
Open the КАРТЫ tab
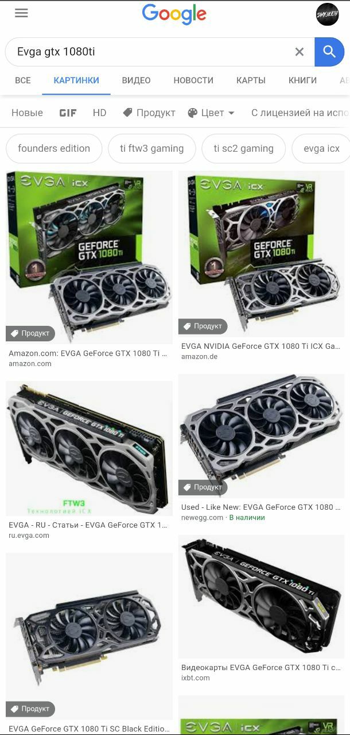coord(251,80)
